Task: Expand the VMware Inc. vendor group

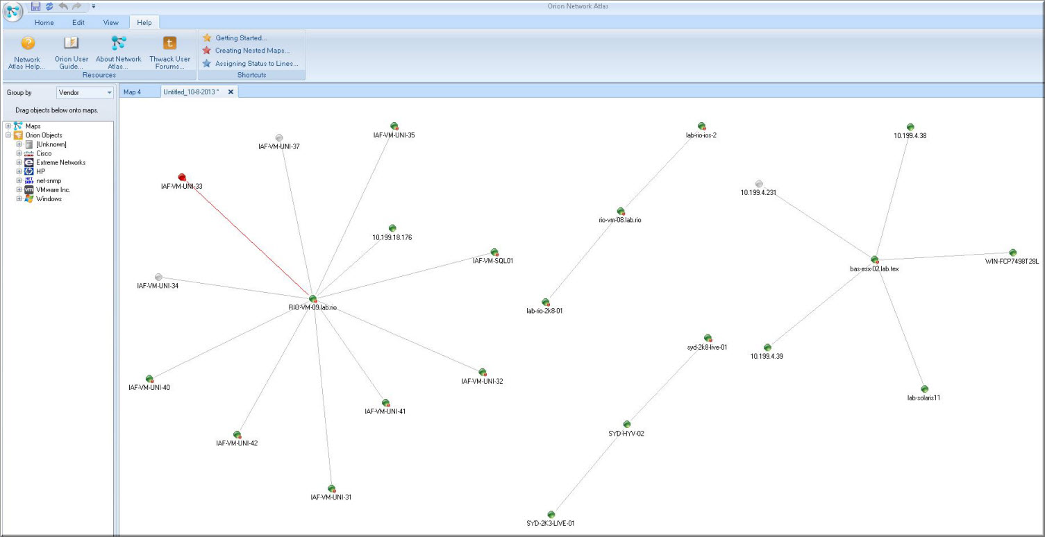Action: [x=19, y=189]
